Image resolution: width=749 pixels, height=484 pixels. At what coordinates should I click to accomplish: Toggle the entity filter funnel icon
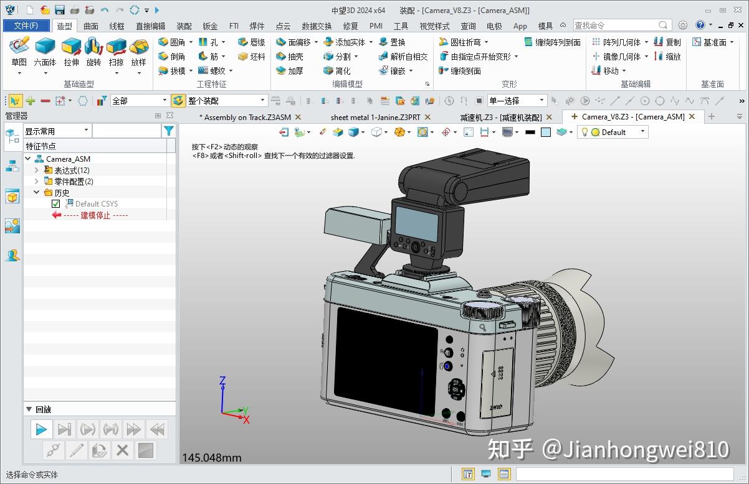pyautogui.click(x=168, y=131)
